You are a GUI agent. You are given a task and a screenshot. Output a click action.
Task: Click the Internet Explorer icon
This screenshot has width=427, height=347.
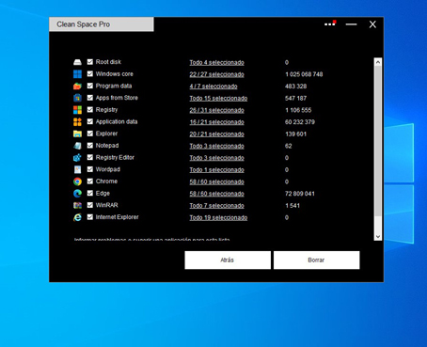(x=77, y=217)
